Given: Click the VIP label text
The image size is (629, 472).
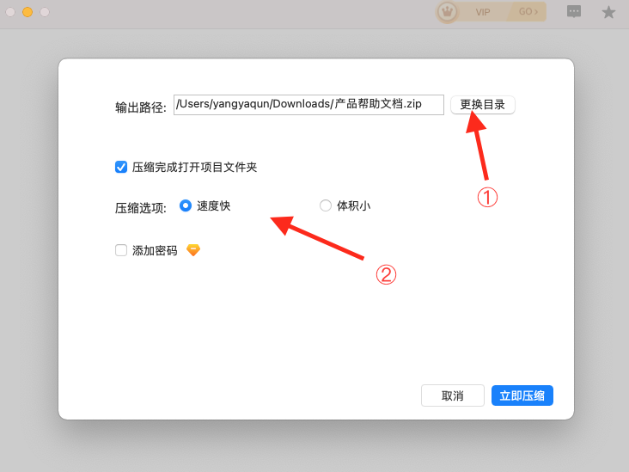Looking at the screenshot, I should (483, 12).
